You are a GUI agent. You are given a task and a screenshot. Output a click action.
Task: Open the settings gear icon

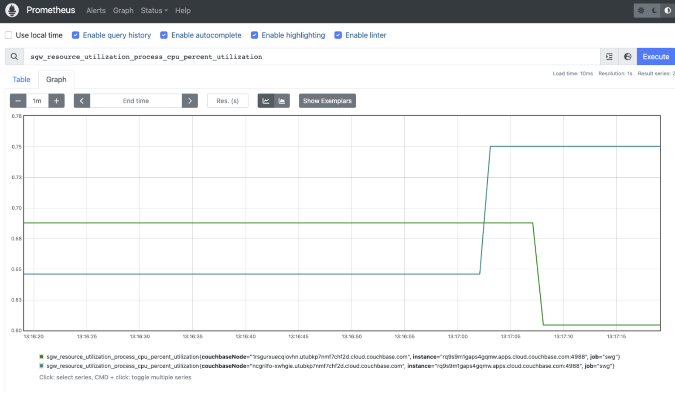click(641, 10)
